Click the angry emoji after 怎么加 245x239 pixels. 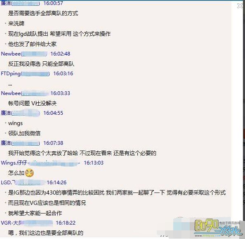[29, 173]
